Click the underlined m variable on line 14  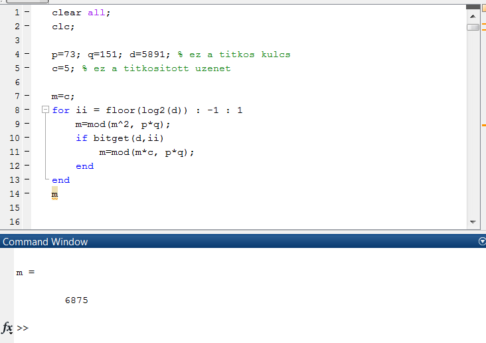[x=54, y=194]
